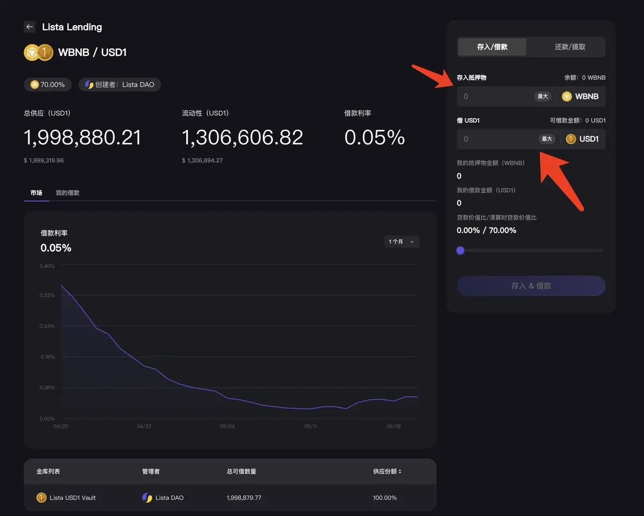Switch to the 存入/借款 tab
Viewport: 644px width, 516px height.
point(492,47)
